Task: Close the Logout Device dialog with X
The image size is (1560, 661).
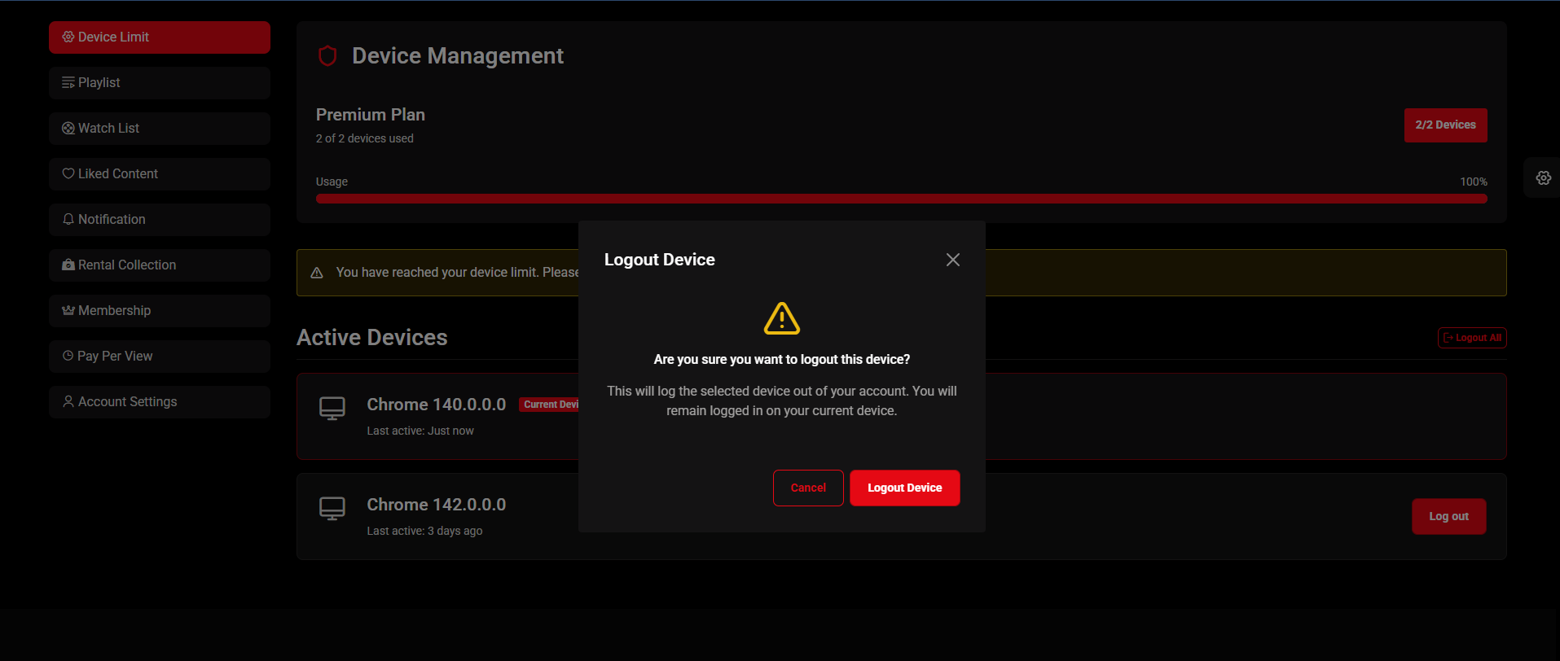Action: [x=952, y=260]
